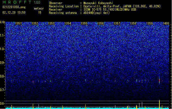Click the 0.7 kHz axis label
Viewport: 172px width, 109px height.
click(x=2, y=90)
